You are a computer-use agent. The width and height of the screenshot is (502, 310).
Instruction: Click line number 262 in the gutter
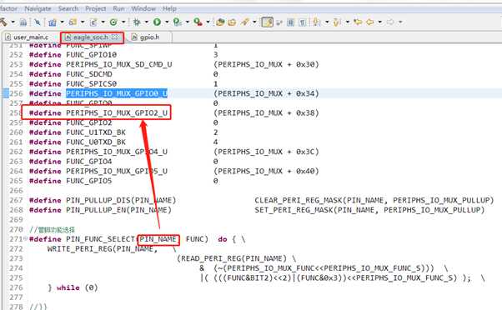tap(16, 152)
